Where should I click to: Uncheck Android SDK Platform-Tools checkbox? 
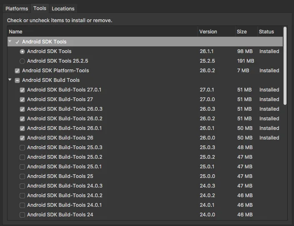(x=17, y=71)
